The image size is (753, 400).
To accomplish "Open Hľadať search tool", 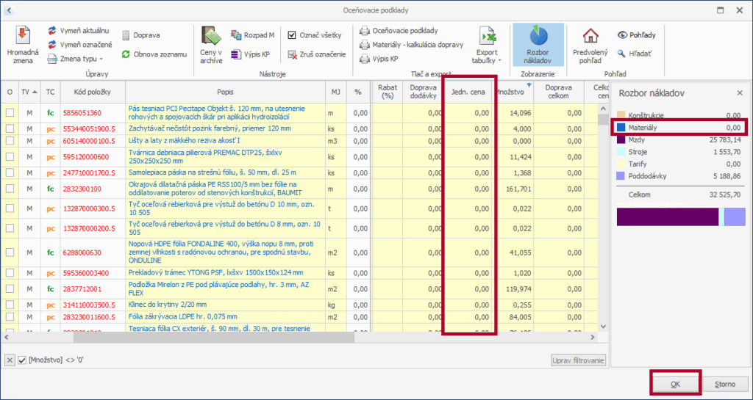I will (621, 54).
